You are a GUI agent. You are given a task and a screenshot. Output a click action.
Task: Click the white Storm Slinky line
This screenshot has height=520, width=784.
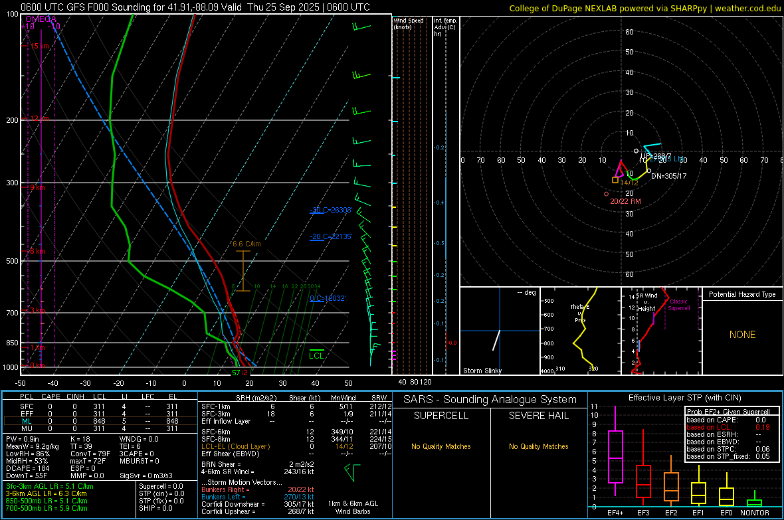(x=496, y=340)
